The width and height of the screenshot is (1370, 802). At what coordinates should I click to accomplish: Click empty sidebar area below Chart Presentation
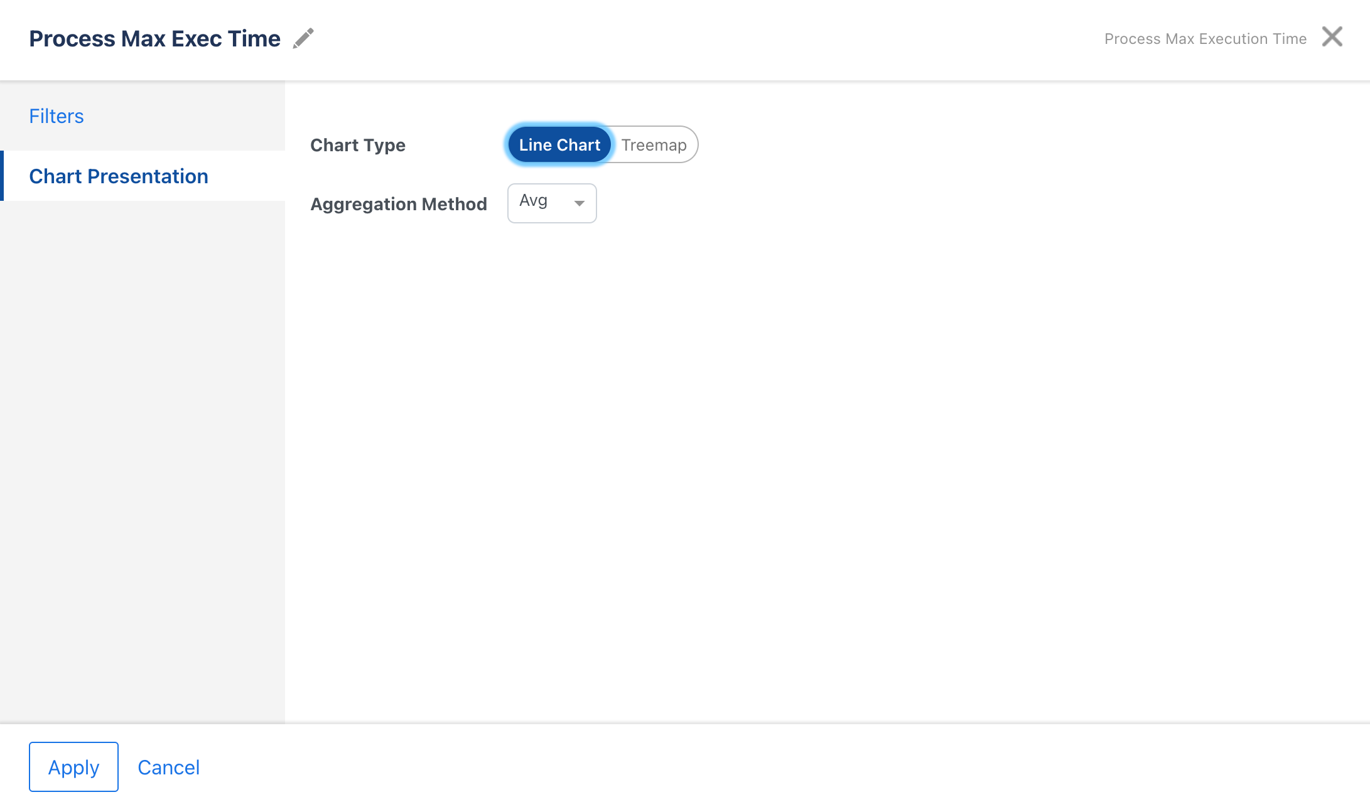coord(142,439)
